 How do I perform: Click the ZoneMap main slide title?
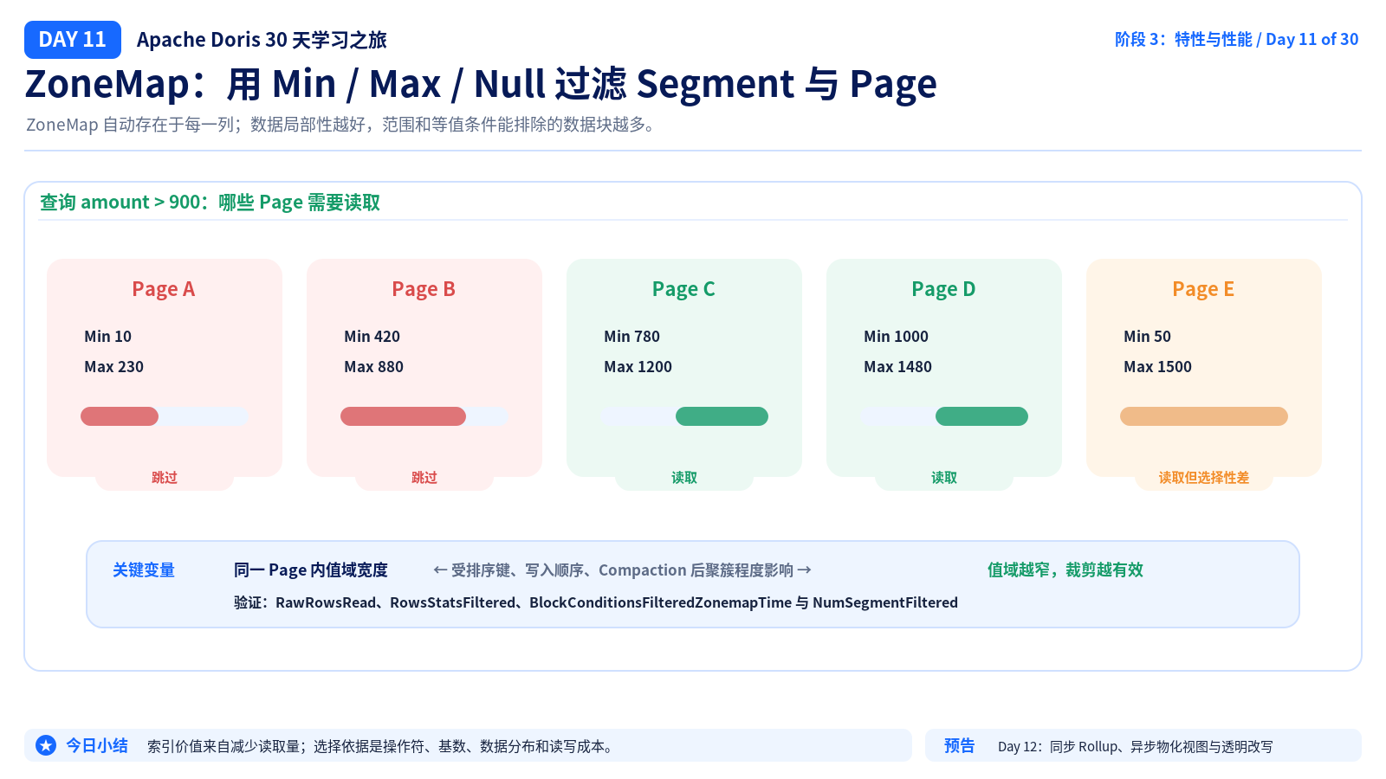[x=481, y=84]
